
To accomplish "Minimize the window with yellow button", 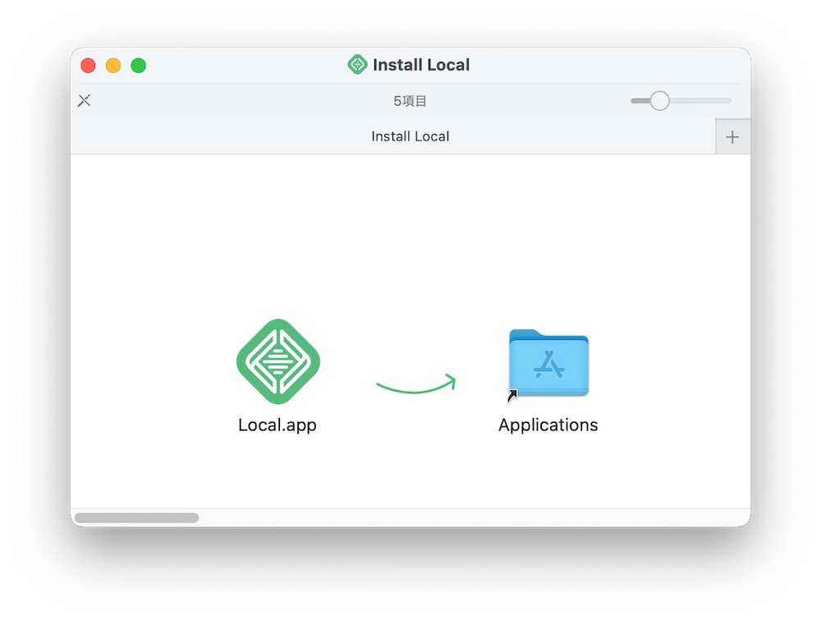I will (x=113, y=66).
